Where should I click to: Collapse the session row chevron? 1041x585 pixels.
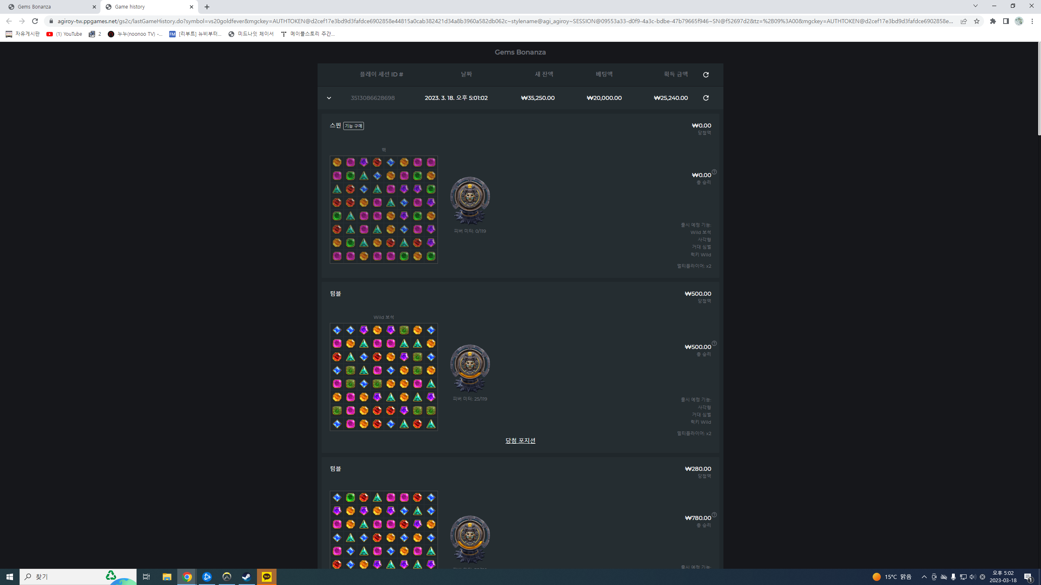point(329,98)
